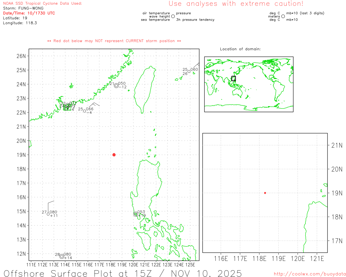Open the coolwx.com/buoydata link
This screenshot has height=277, width=346.
coord(310,274)
